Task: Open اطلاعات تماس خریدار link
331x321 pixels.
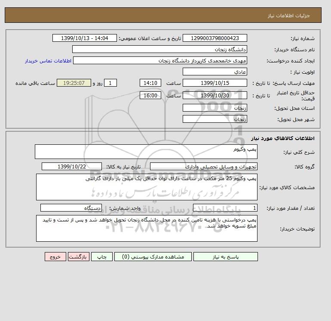Action: [48, 61]
